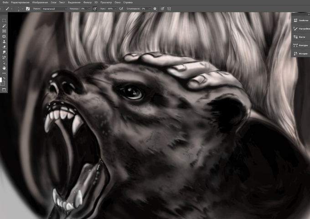310x219 pixels.
Task: Open smoothing options gear icon
Action: [x=155, y=9]
